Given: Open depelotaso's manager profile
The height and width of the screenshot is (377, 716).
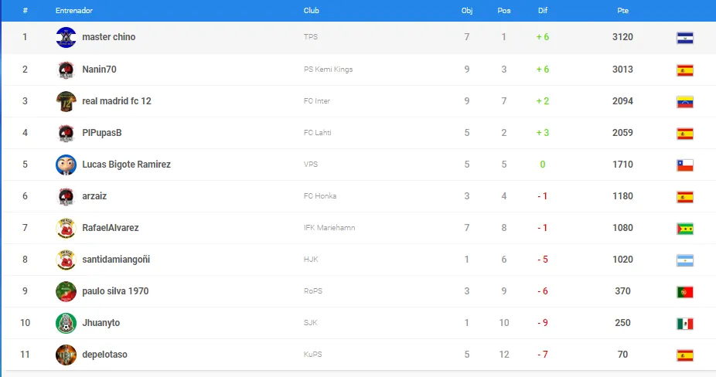Looking at the screenshot, I should pos(104,355).
